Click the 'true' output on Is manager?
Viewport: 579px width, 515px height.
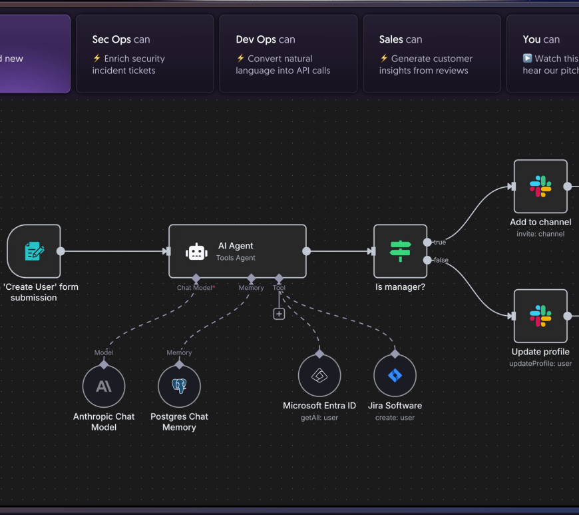click(x=427, y=243)
